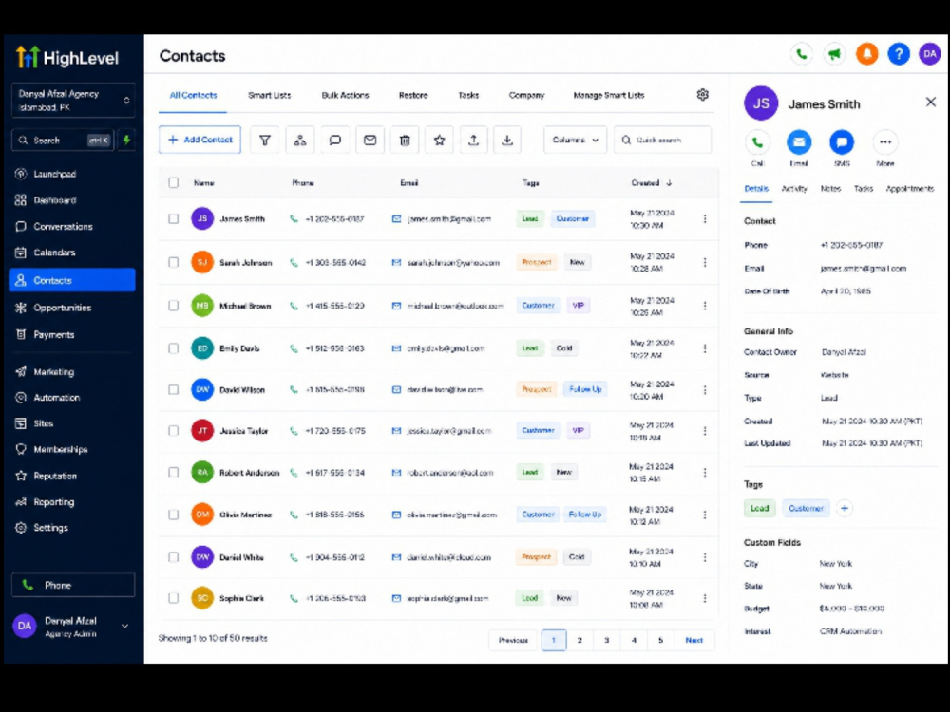Switch to the Notes tab in contact panel
Image resolution: width=950 pixels, height=712 pixels.
click(x=830, y=188)
